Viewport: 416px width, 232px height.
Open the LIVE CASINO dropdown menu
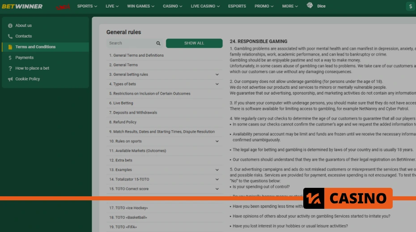tap(205, 6)
